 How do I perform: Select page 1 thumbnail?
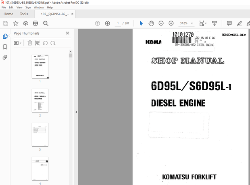[40, 67]
